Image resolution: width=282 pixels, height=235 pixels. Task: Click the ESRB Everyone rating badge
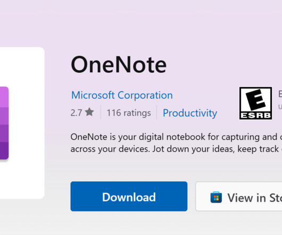[x=255, y=103]
